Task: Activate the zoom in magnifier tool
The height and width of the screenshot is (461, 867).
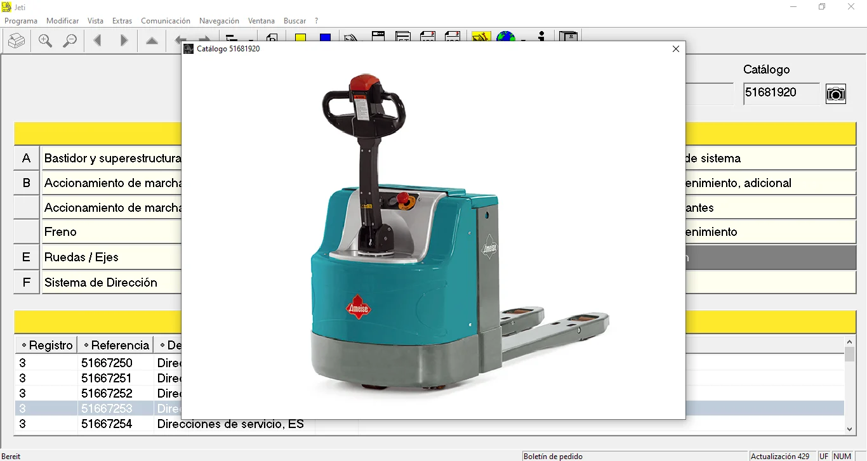Action: pos(44,40)
